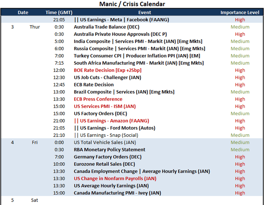Click 'Medium' importance for RBA Monetary Policy Statement

(240, 149)
